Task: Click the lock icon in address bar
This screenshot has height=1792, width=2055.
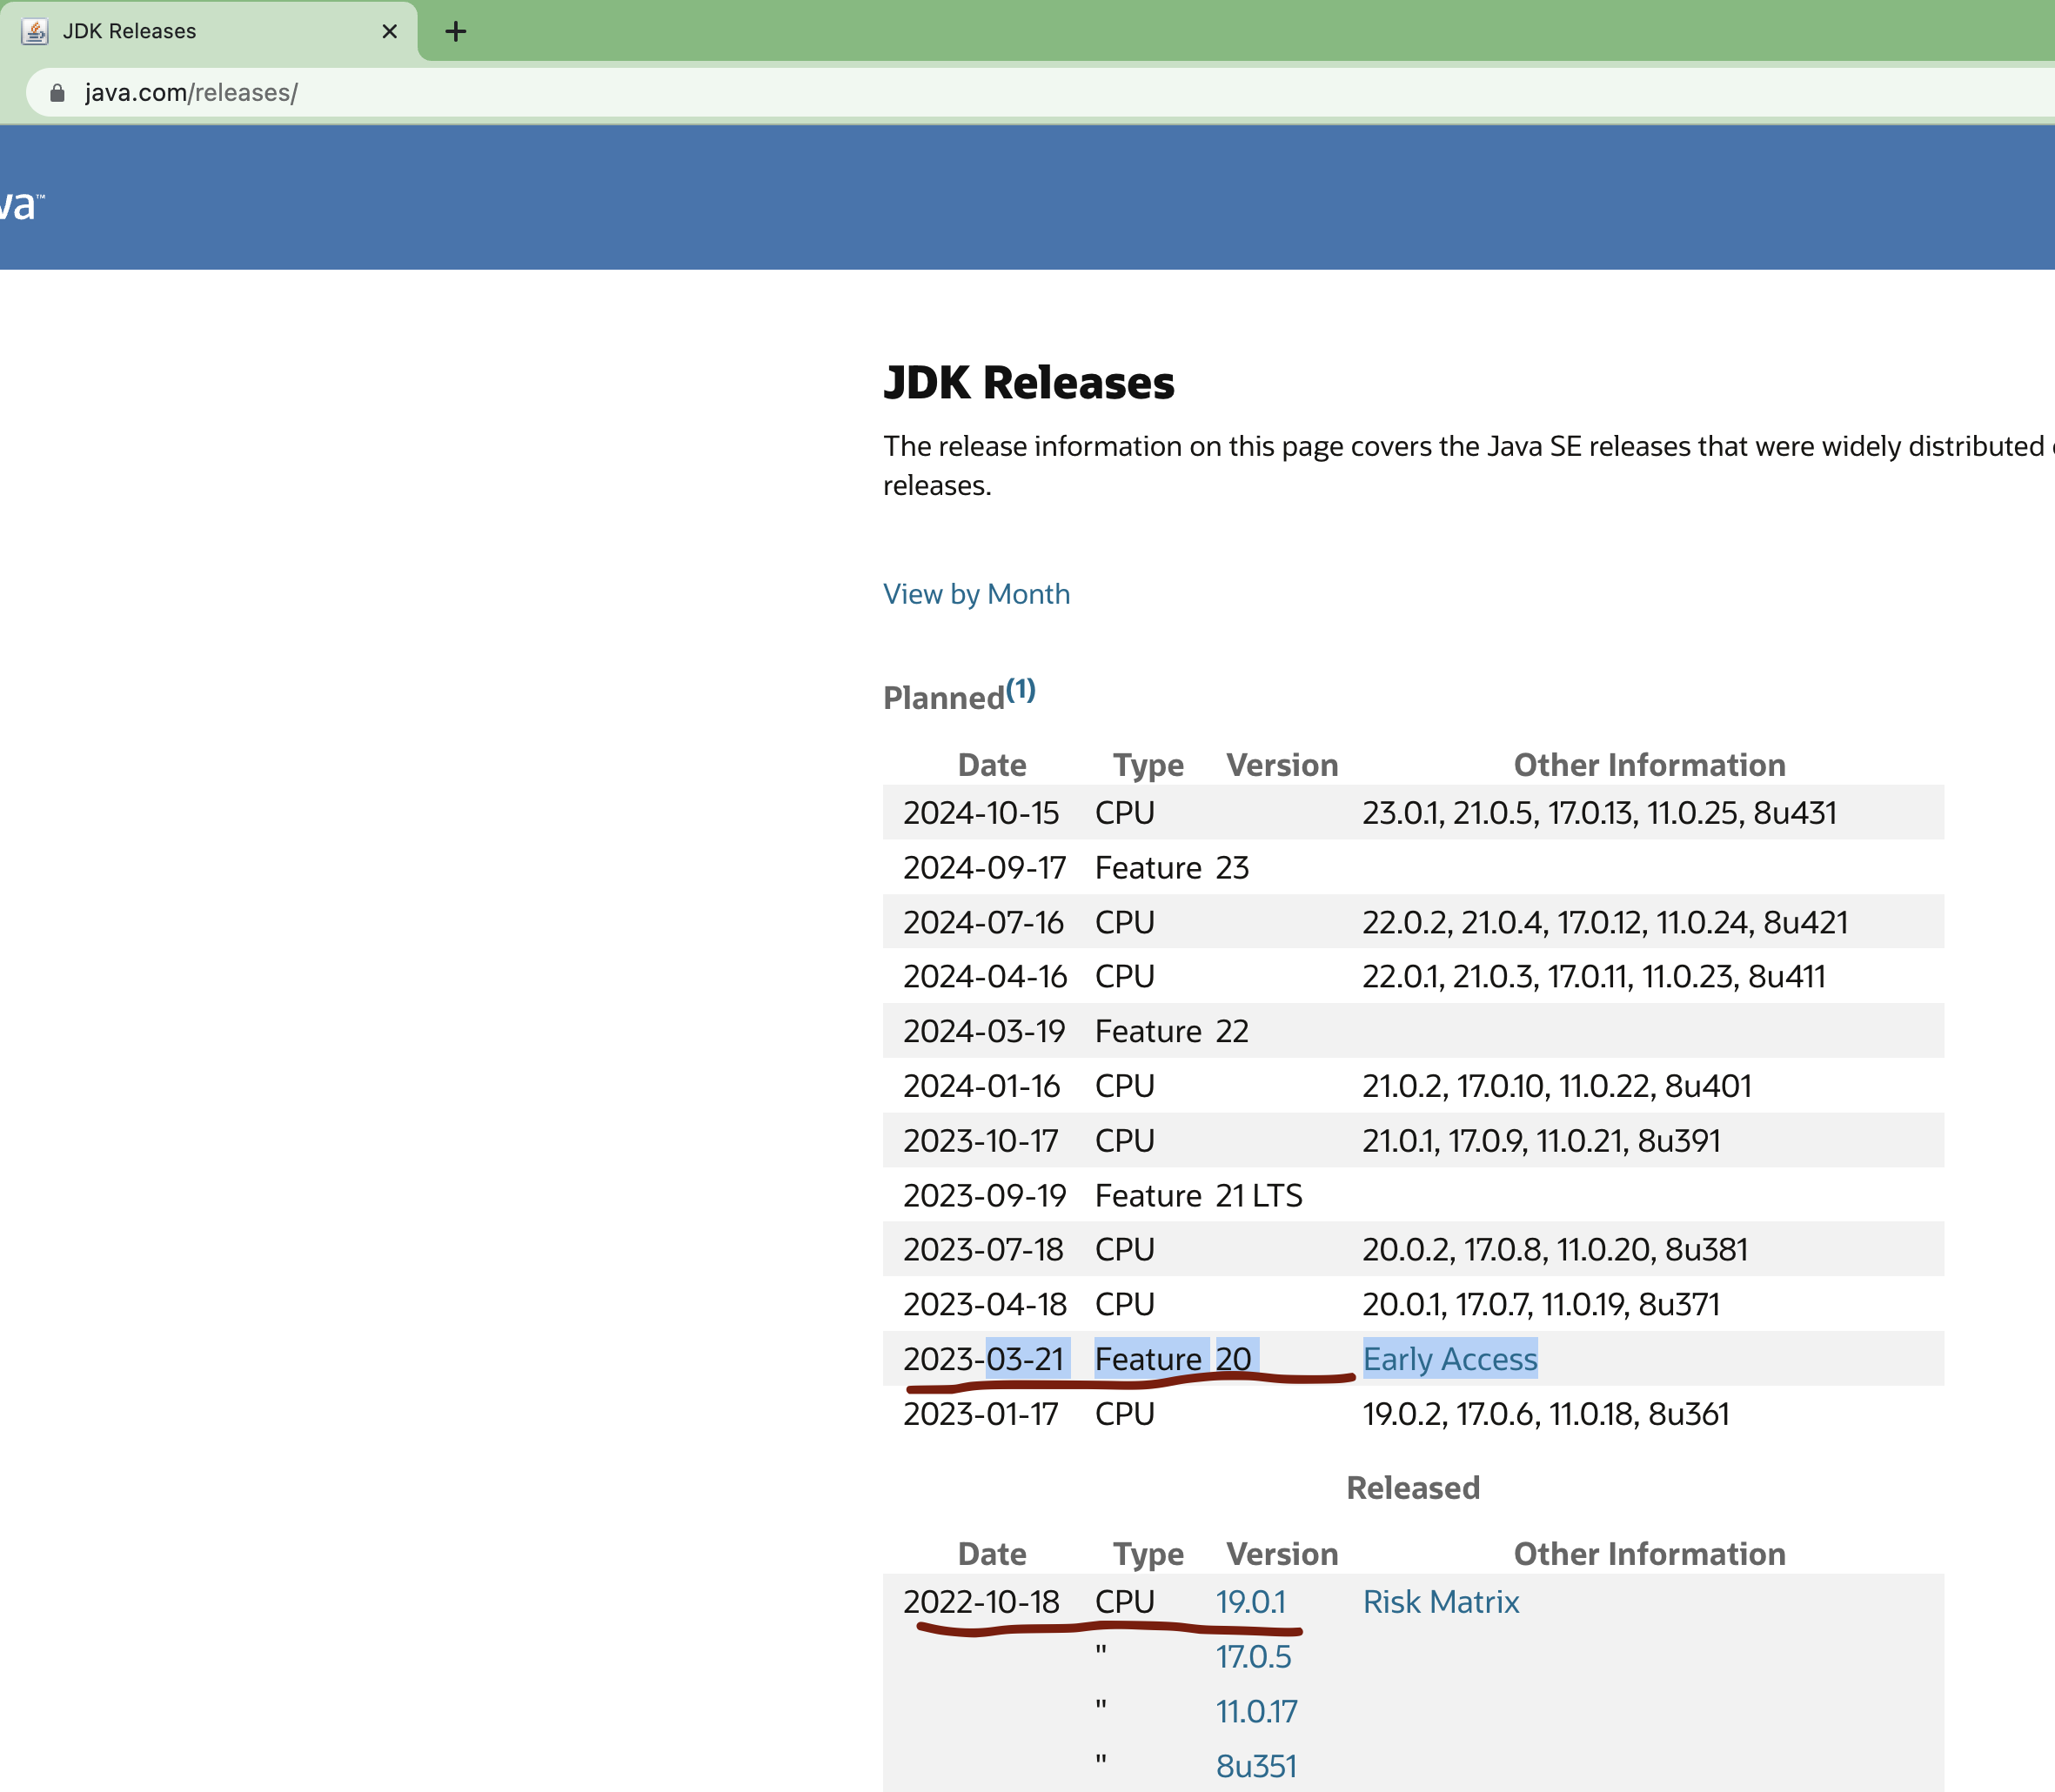Action: (57, 93)
